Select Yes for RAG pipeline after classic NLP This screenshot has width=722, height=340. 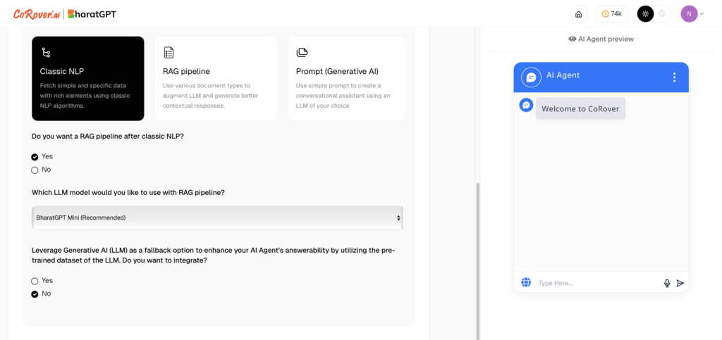click(x=42, y=156)
